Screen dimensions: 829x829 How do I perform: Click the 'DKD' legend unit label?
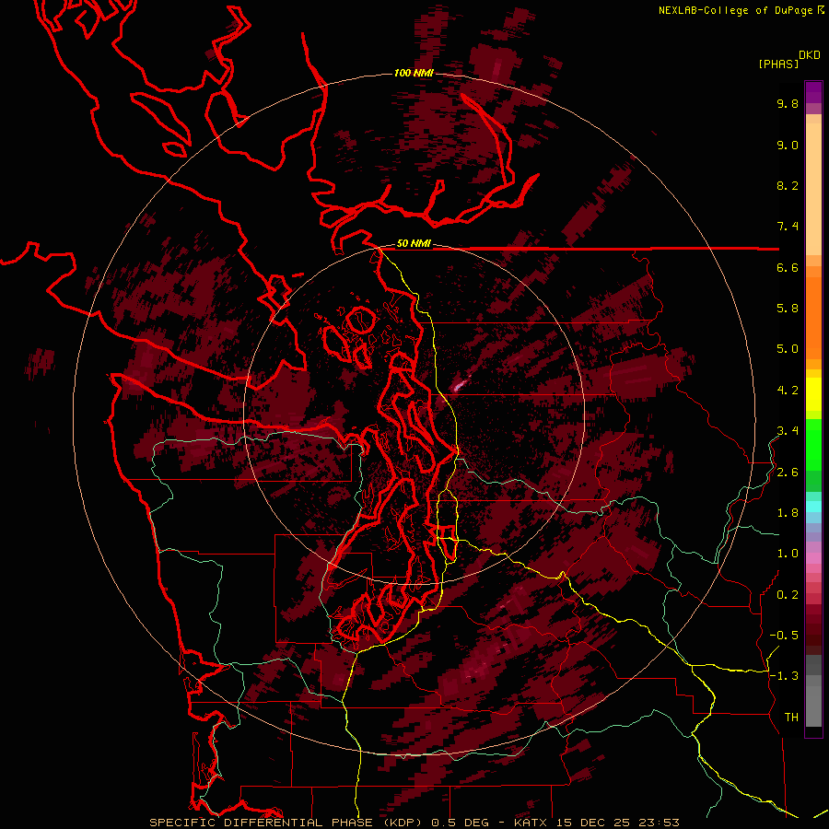[x=810, y=55]
